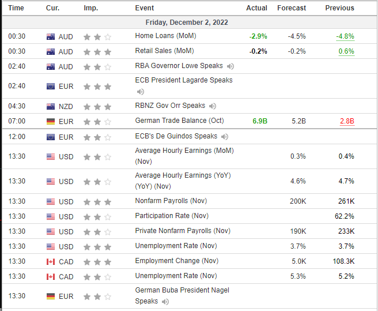Click the German flag in German Trade Balance row

click(x=51, y=121)
